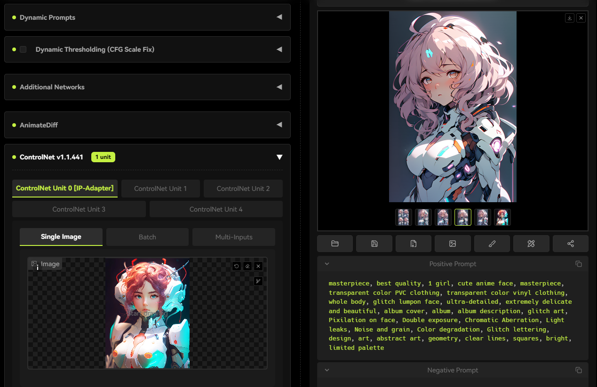Click the floppy disk save icon
The image size is (597, 387).
point(374,244)
